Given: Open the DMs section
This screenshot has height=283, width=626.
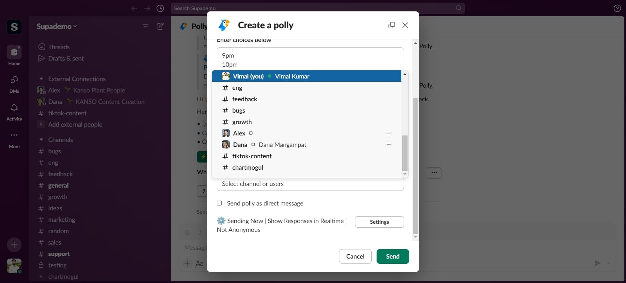Looking at the screenshot, I should (14, 84).
